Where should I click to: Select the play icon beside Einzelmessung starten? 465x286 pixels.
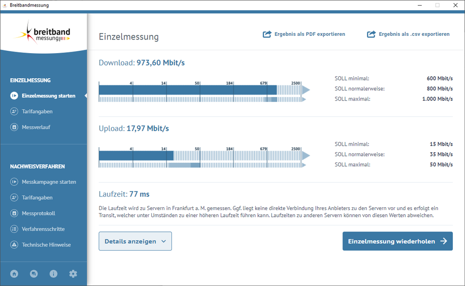tap(14, 95)
